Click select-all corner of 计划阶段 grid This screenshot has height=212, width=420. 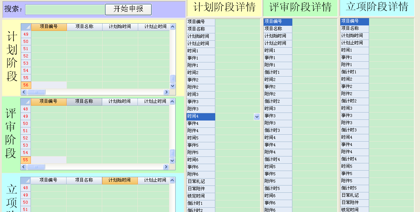(26, 27)
